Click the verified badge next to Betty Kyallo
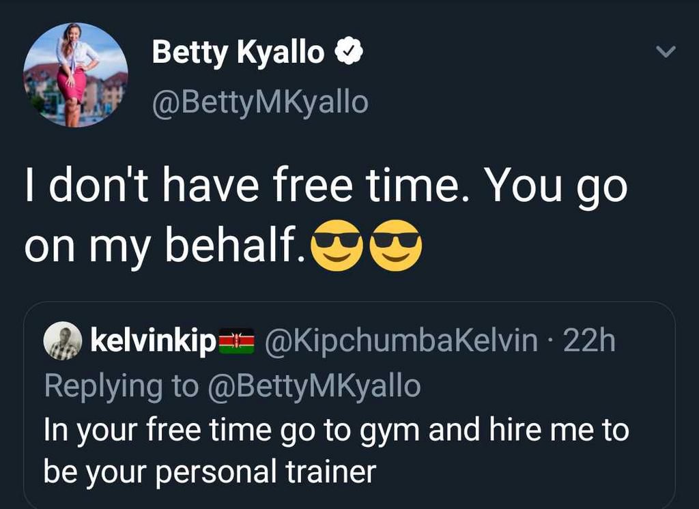699x509 pixels. click(347, 50)
